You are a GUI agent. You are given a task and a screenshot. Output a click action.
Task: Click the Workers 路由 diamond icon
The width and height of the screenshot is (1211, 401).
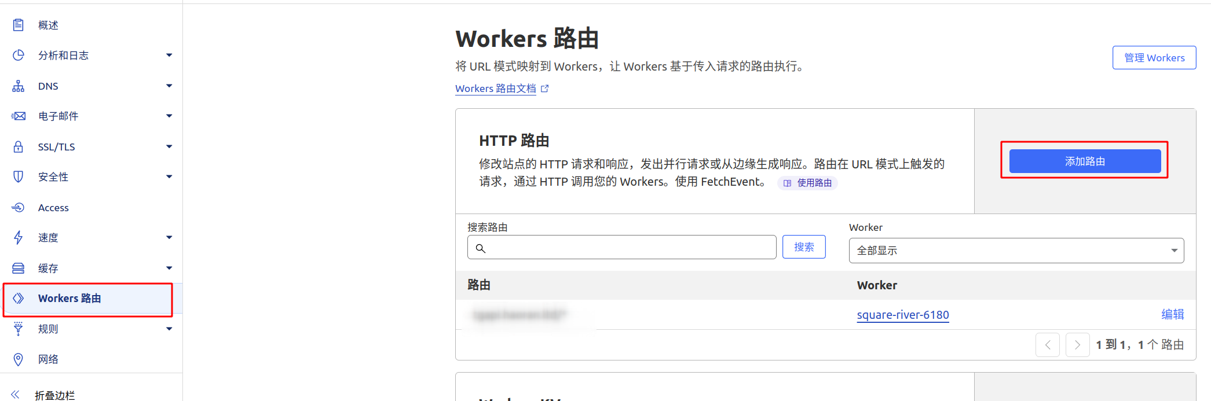[x=19, y=298]
